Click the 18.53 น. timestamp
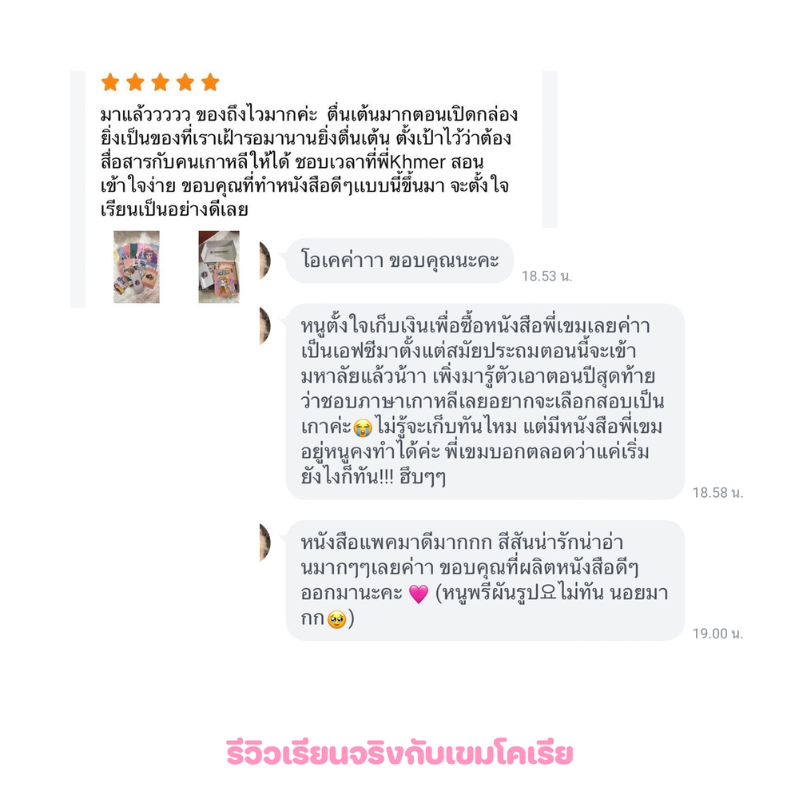799x799 pixels. click(547, 276)
